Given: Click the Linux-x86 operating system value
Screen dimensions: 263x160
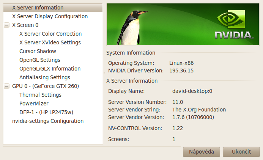Looking at the screenshot, I should 181,63.
